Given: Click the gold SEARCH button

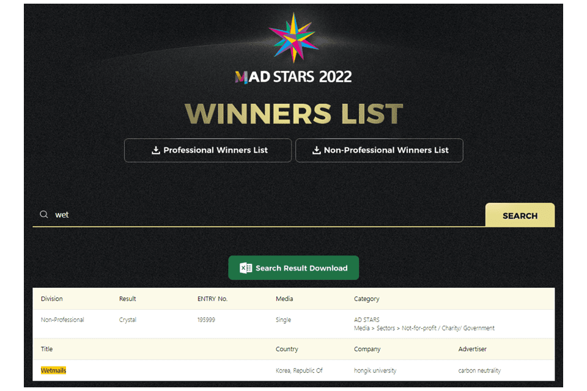Looking at the screenshot, I should pos(520,215).
